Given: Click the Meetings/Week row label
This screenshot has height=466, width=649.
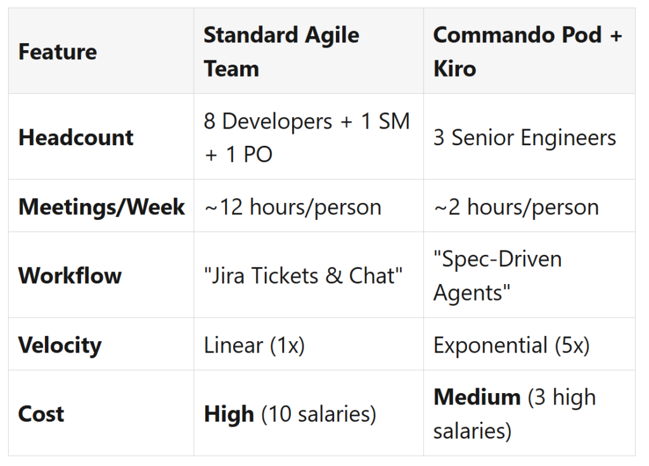Looking at the screenshot, I should click(101, 207).
